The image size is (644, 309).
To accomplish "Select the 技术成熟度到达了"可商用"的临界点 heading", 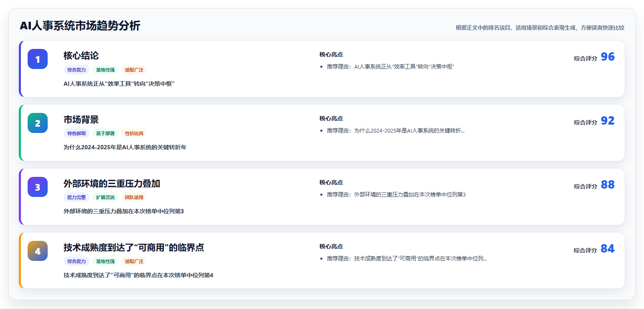I will [x=134, y=248].
